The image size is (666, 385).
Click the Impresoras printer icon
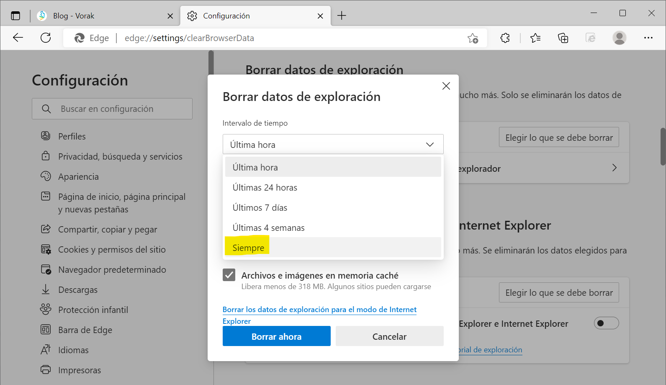pyautogui.click(x=46, y=369)
